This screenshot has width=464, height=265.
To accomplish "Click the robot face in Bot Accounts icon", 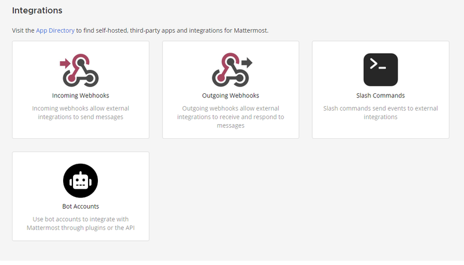I will (81, 180).
